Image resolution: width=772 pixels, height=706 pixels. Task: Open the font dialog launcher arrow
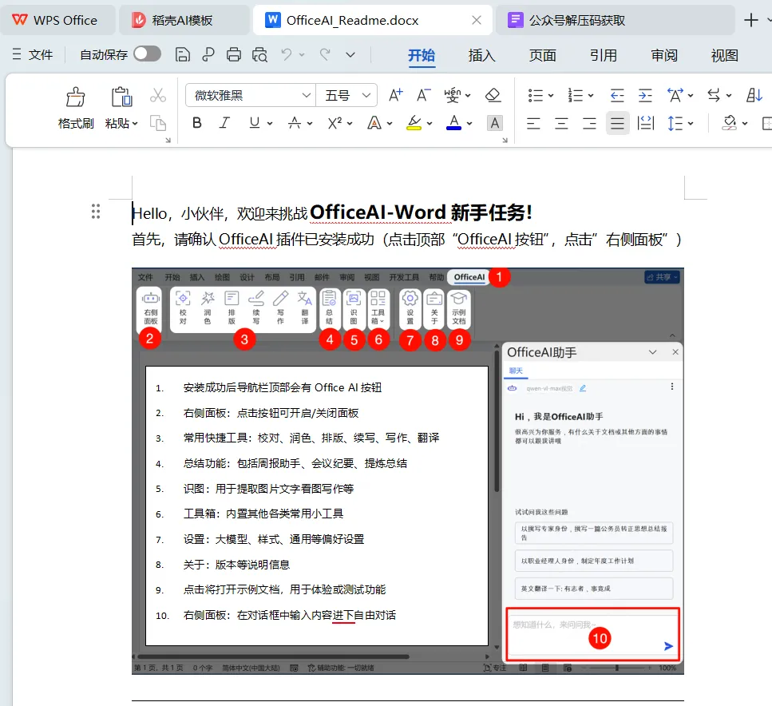(x=505, y=141)
